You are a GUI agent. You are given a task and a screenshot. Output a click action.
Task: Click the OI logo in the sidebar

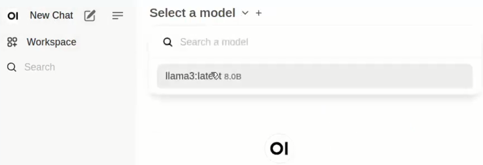point(13,16)
